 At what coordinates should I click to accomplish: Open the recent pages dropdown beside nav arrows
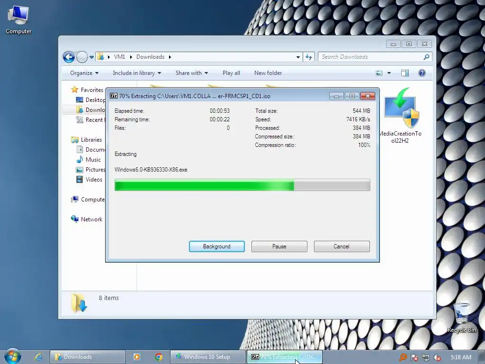tap(91, 57)
